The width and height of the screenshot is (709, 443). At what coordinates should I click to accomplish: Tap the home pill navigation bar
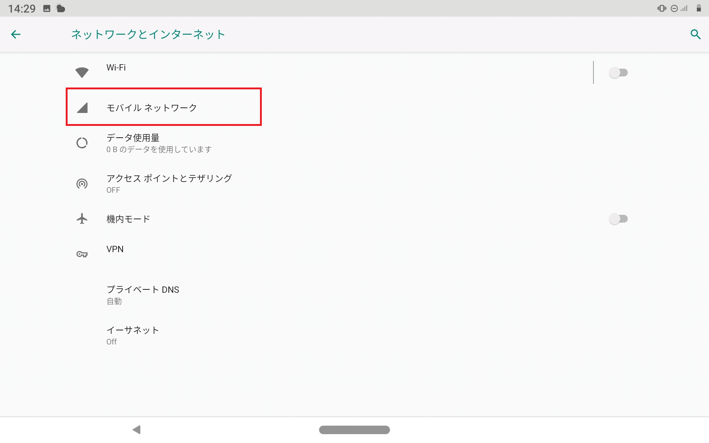354,430
